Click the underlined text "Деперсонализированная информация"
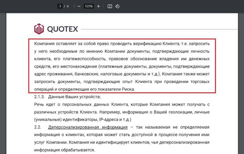Screen dimensions: 244x154 (88, 127)
